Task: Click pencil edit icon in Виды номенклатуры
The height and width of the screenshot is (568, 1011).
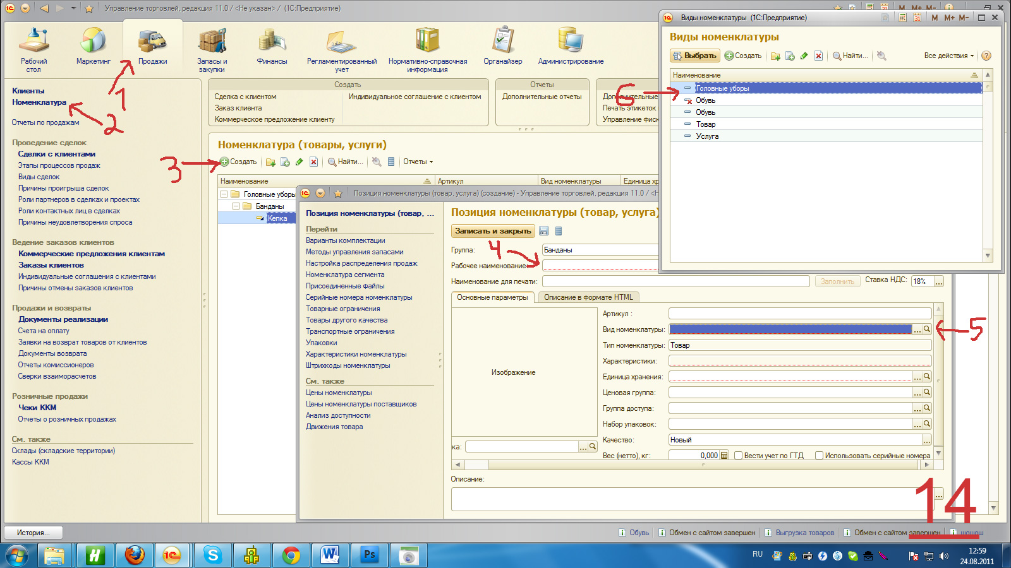Action: [804, 56]
